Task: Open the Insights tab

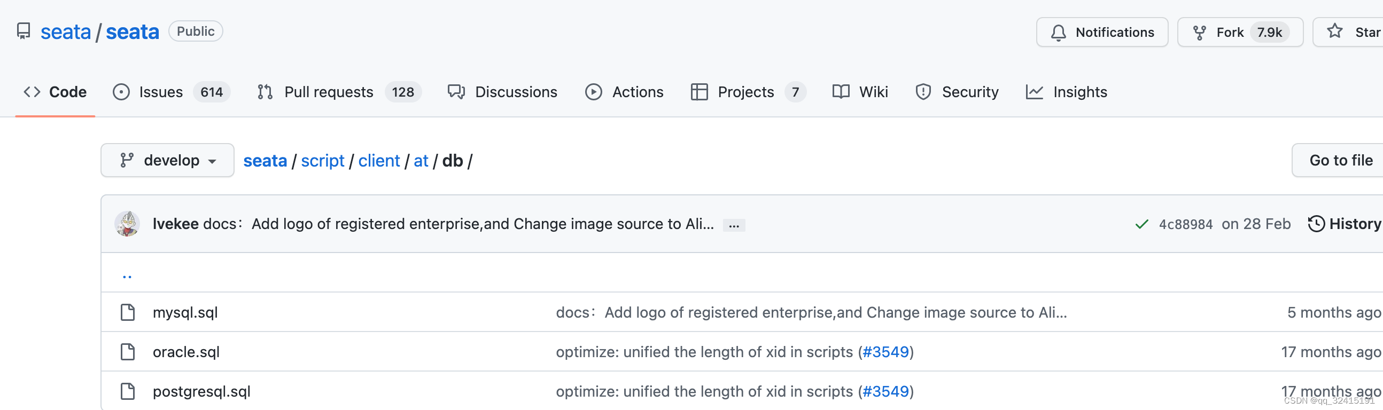Action: coord(1079,92)
